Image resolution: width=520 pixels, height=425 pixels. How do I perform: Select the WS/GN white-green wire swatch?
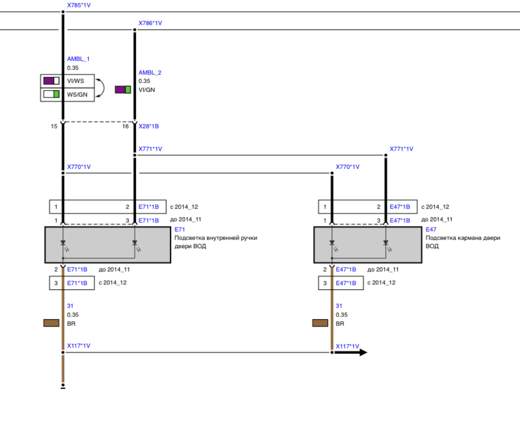click(51, 94)
